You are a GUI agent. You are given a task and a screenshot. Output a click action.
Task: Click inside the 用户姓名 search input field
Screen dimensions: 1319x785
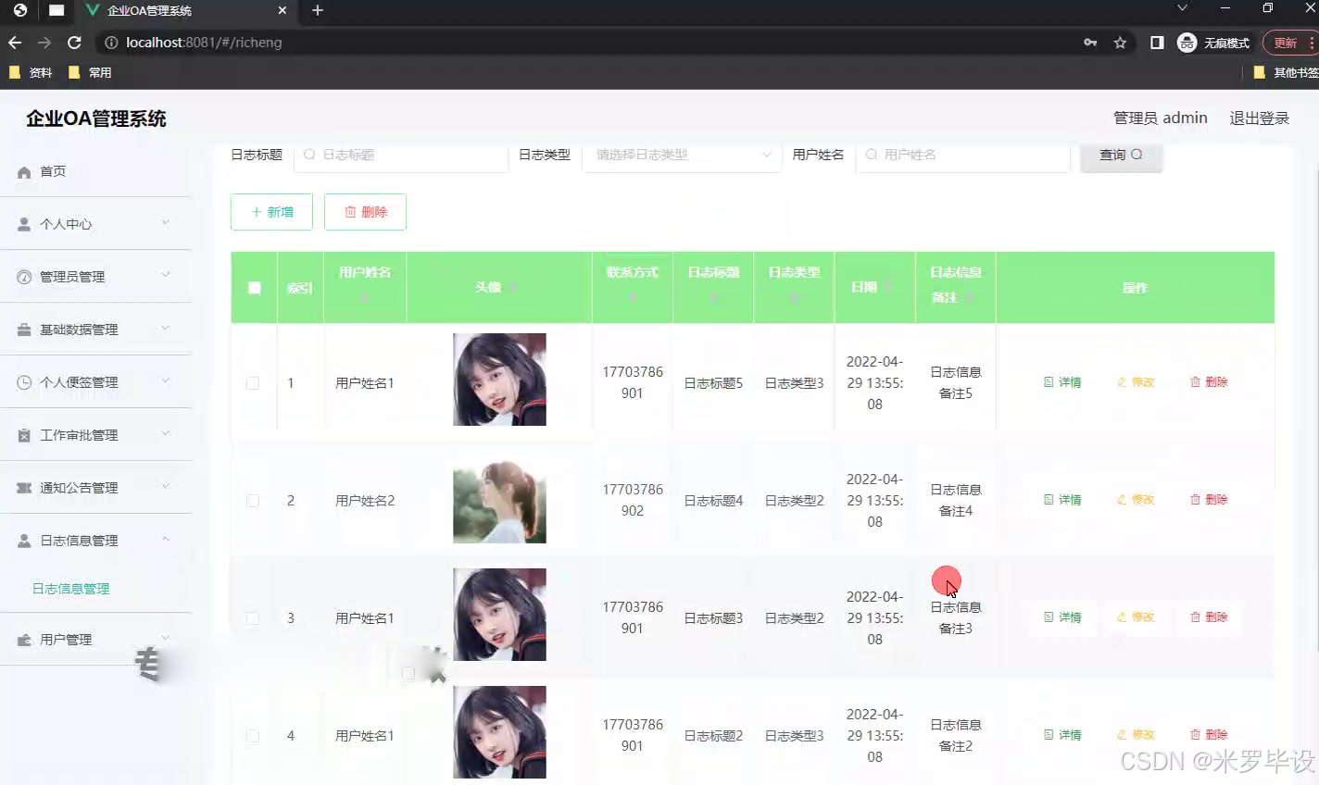pos(963,155)
